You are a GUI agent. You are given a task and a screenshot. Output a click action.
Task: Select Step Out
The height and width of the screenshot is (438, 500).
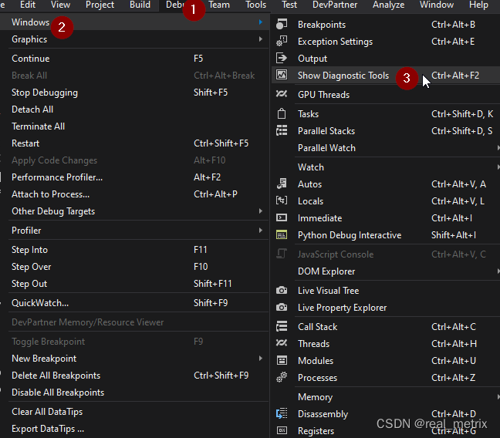pos(134,284)
